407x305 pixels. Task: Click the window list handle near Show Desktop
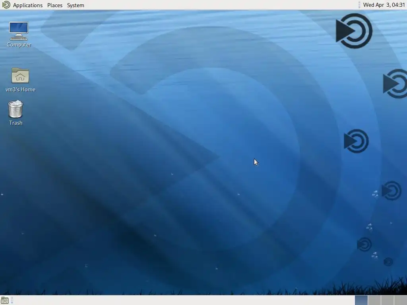[x=12, y=301]
